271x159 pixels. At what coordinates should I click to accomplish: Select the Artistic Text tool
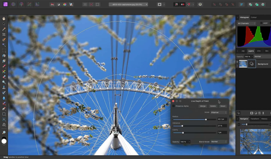[x=4, y=119]
